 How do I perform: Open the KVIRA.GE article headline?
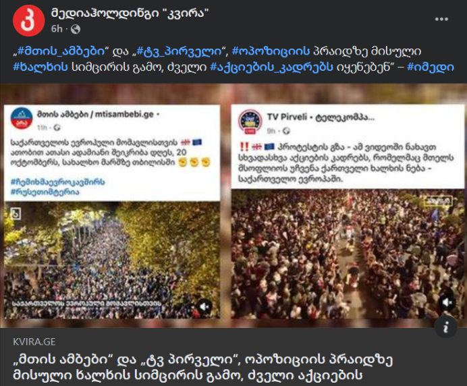pos(203,367)
